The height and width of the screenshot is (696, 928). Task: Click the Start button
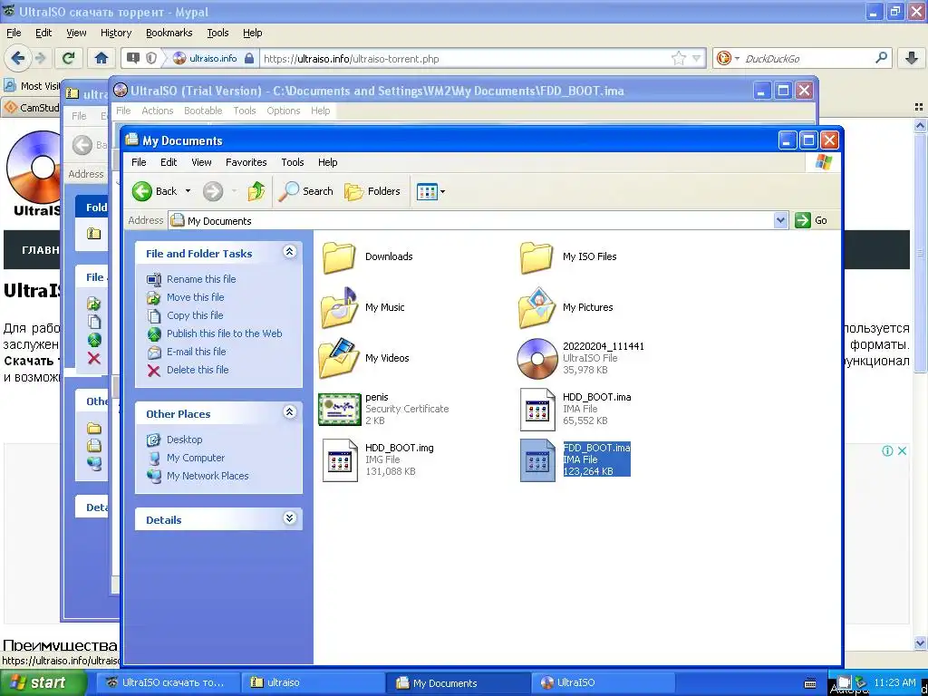[42, 683]
